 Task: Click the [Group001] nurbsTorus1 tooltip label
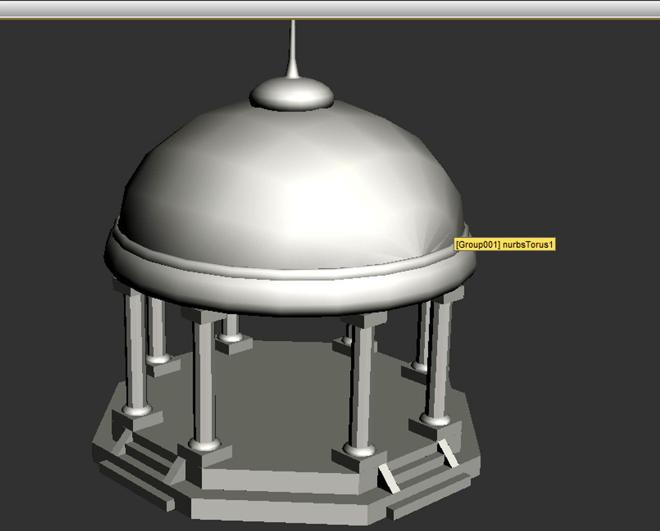coord(504,244)
